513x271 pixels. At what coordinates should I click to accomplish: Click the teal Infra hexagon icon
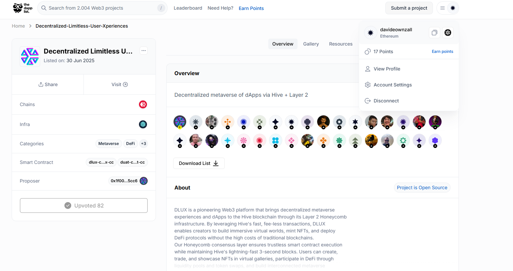pos(143,124)
